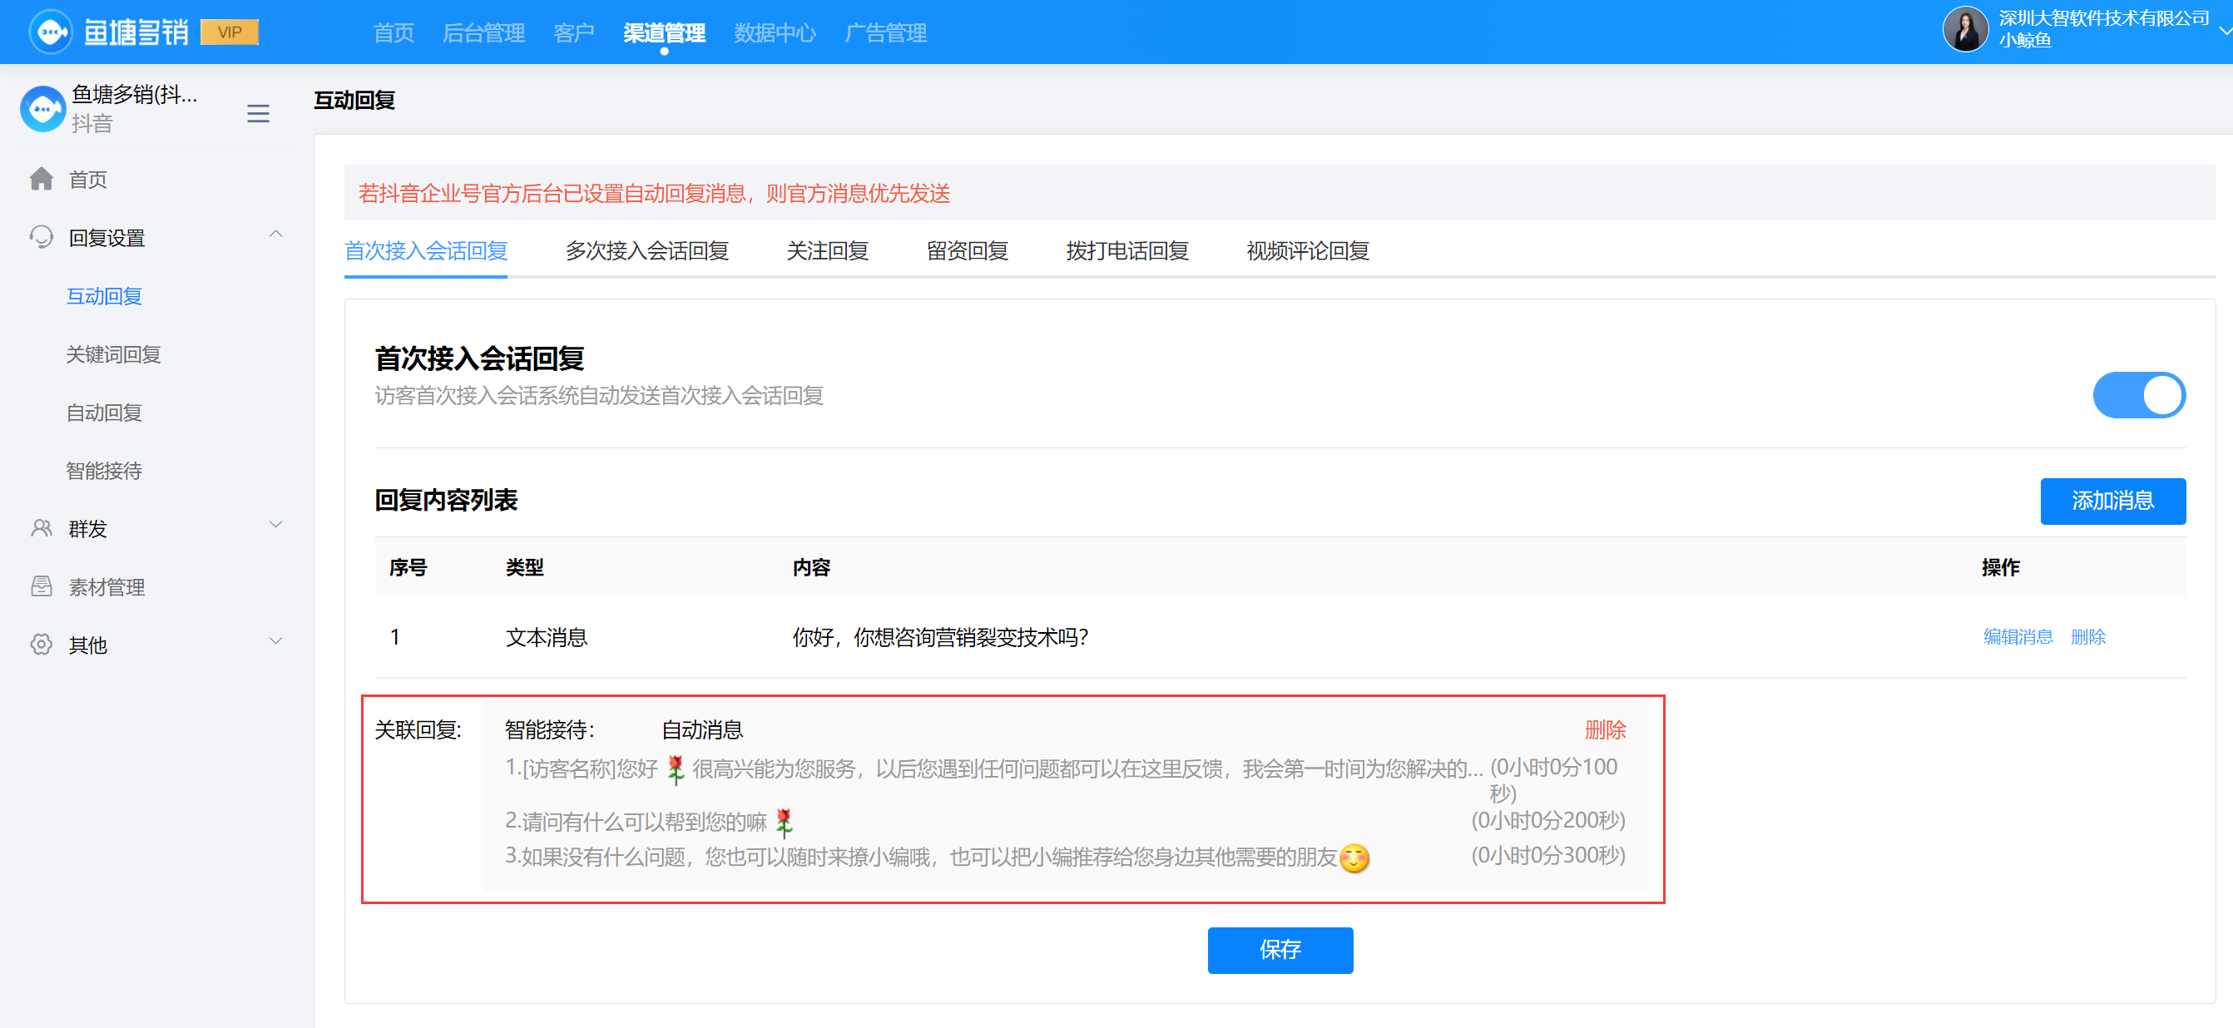The width and height of the screenshot is (2233, 1028).
Task: Click the 添加消息 button
Action: [2112, 500]
